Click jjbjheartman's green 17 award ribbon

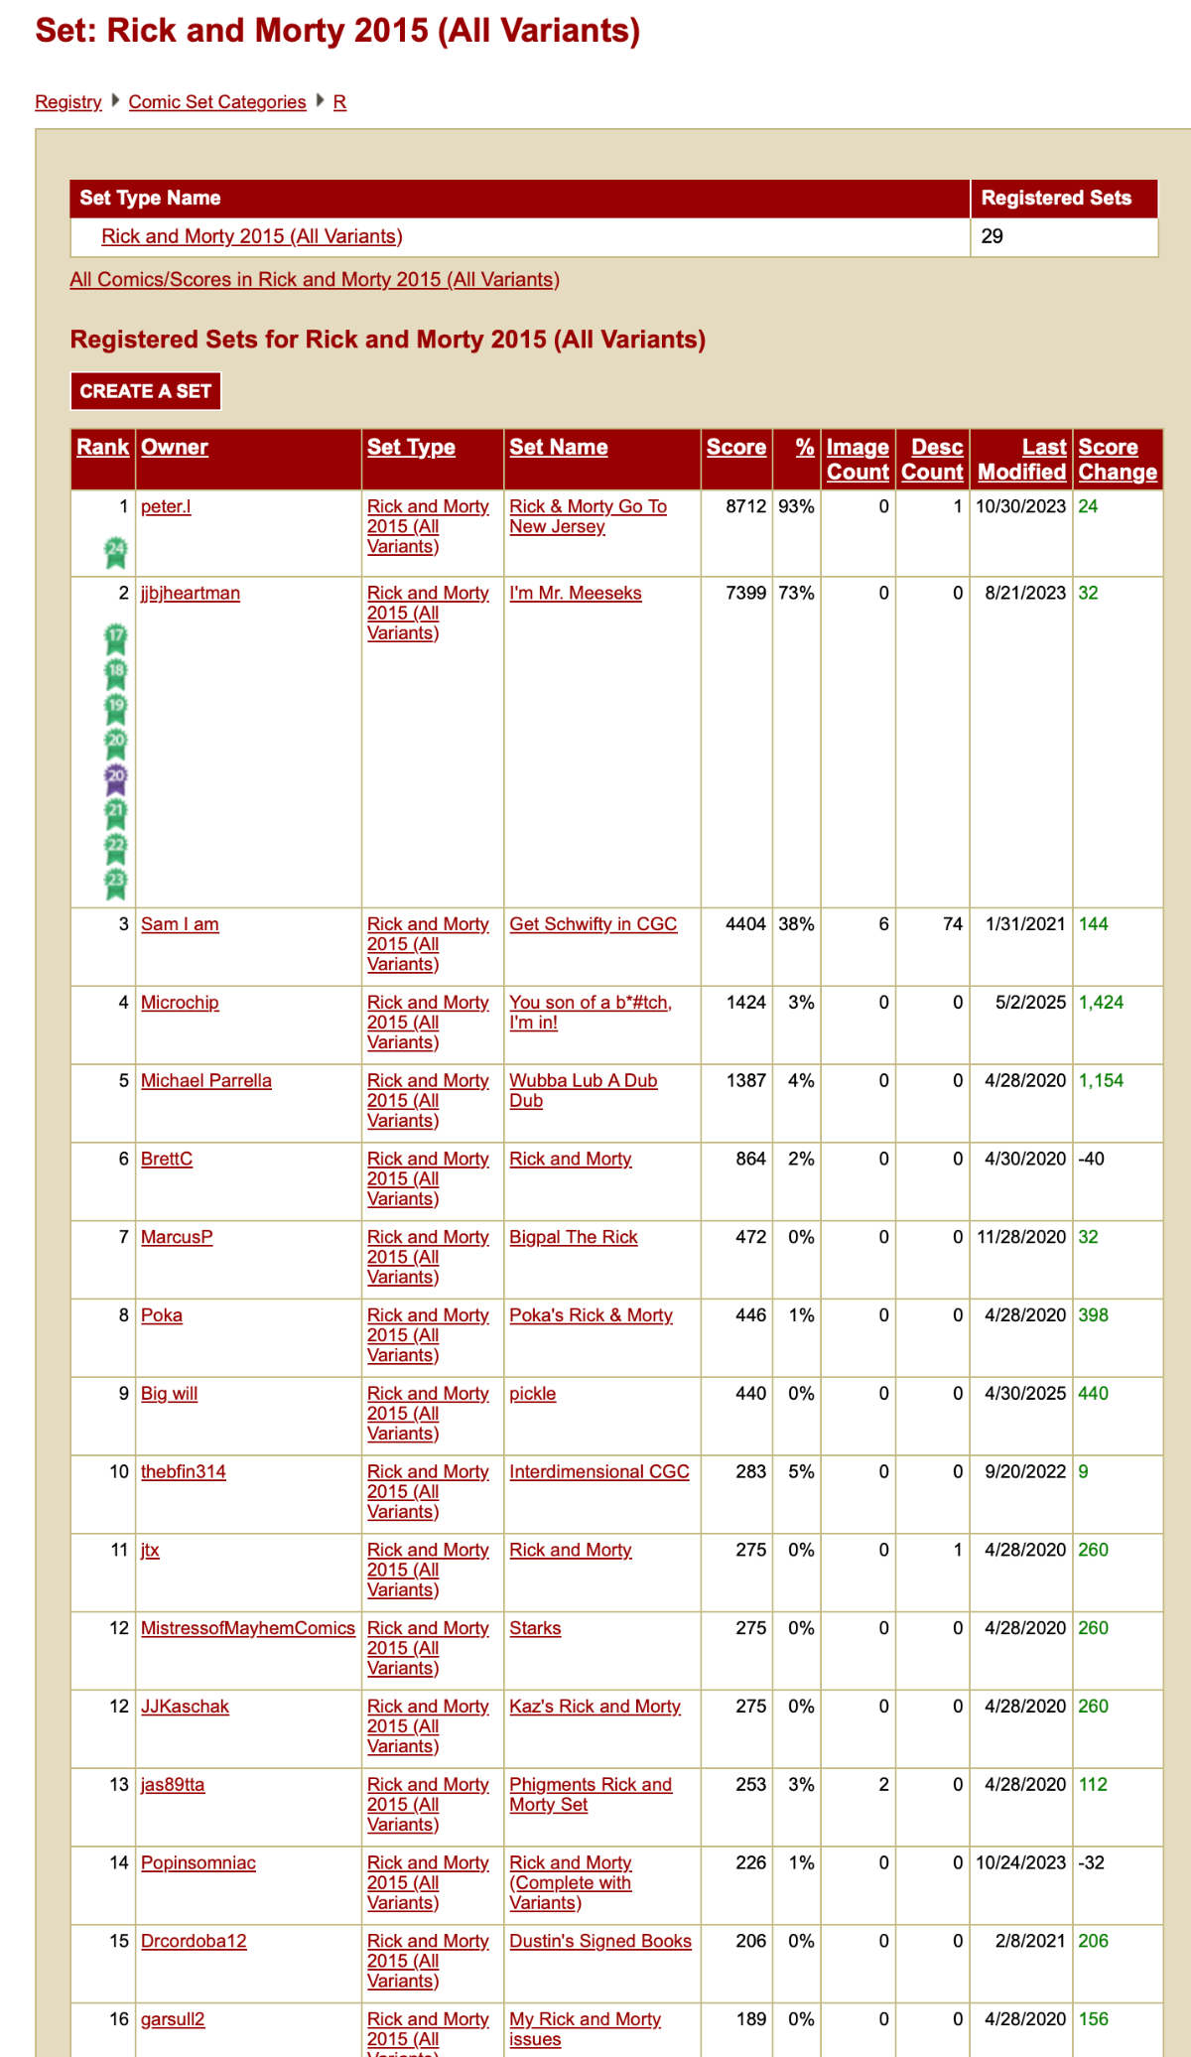pyautogui.click(x=116, y=638)
